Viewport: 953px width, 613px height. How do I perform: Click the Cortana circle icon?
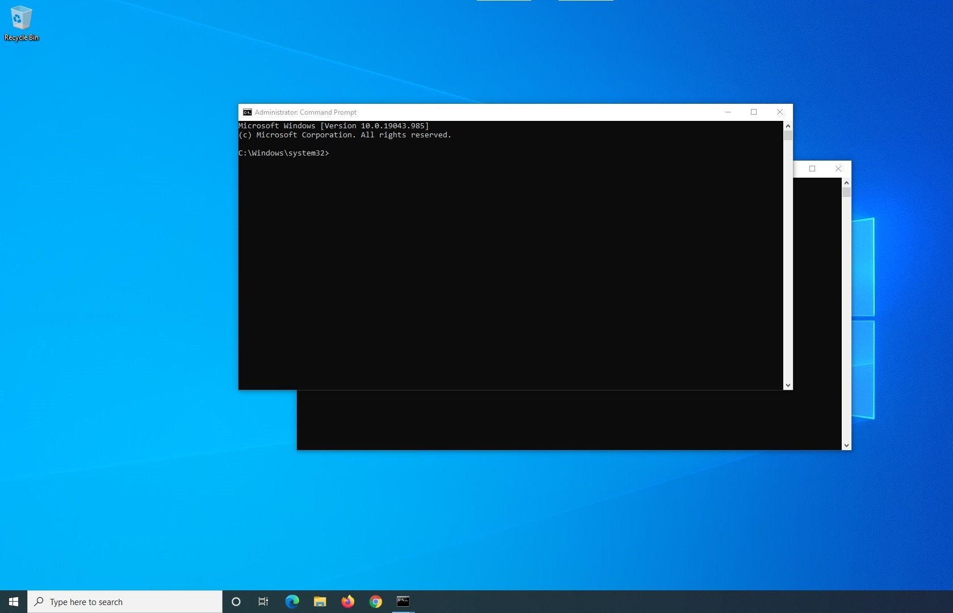236,602
